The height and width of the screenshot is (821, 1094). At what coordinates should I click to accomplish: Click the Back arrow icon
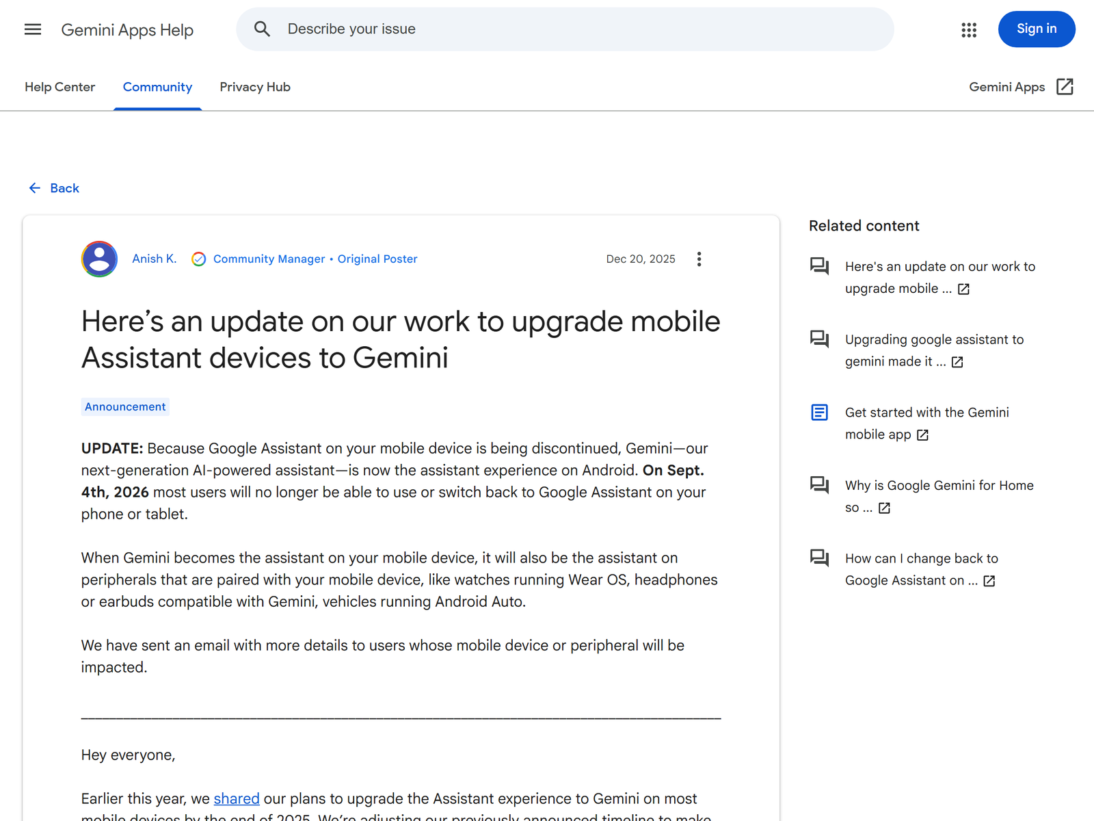click(x=35, y=188)
